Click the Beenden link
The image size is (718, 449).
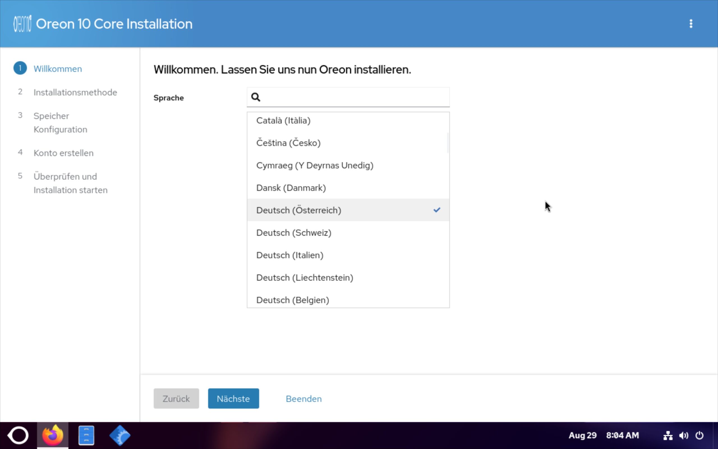pyautogui.click(x=303, y=398)
